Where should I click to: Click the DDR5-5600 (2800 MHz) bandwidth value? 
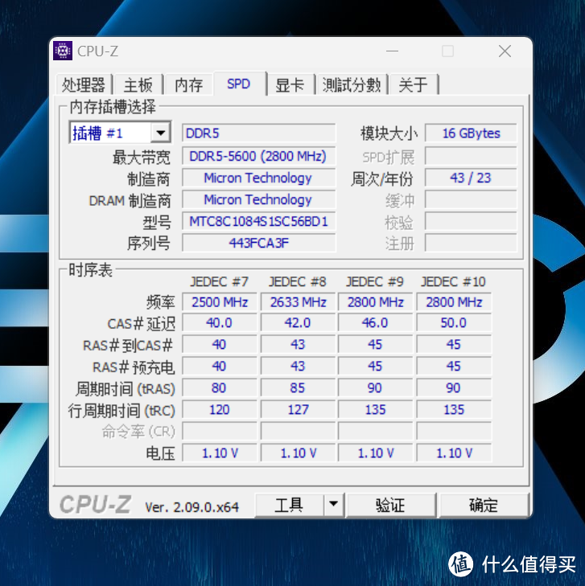[258, 156]
